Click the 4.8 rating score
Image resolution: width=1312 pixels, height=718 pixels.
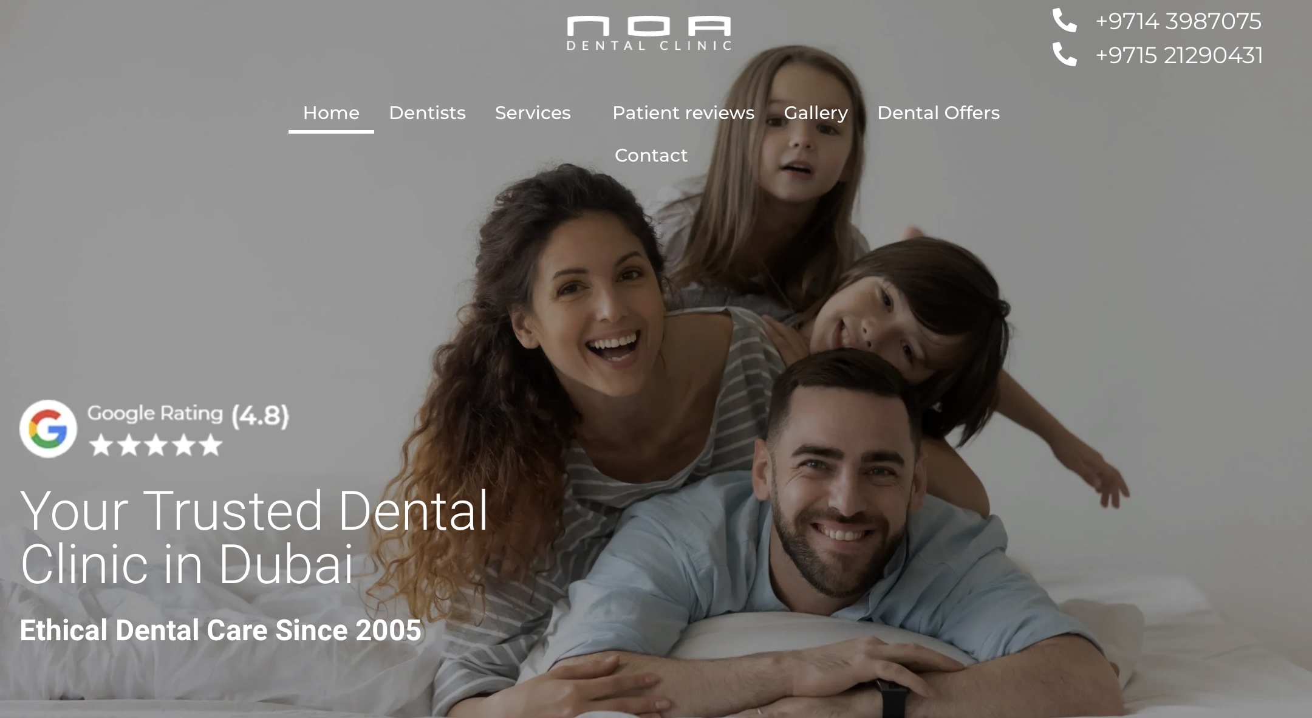point(261,416)
